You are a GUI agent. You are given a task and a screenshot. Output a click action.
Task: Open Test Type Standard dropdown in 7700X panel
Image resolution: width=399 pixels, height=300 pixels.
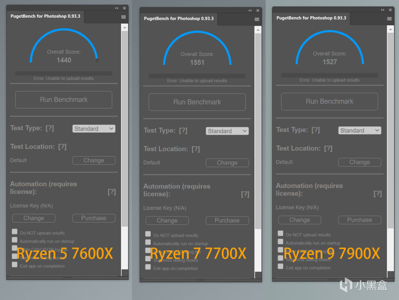(227, 131)
